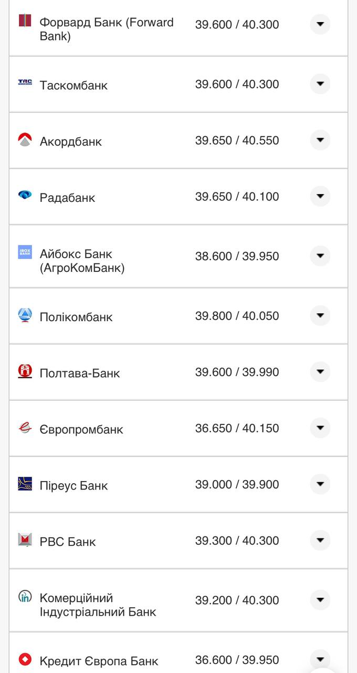357x673 pixels.
Task: Click the Кредит Європа Банк logo
Action: [x=25, y=659]
